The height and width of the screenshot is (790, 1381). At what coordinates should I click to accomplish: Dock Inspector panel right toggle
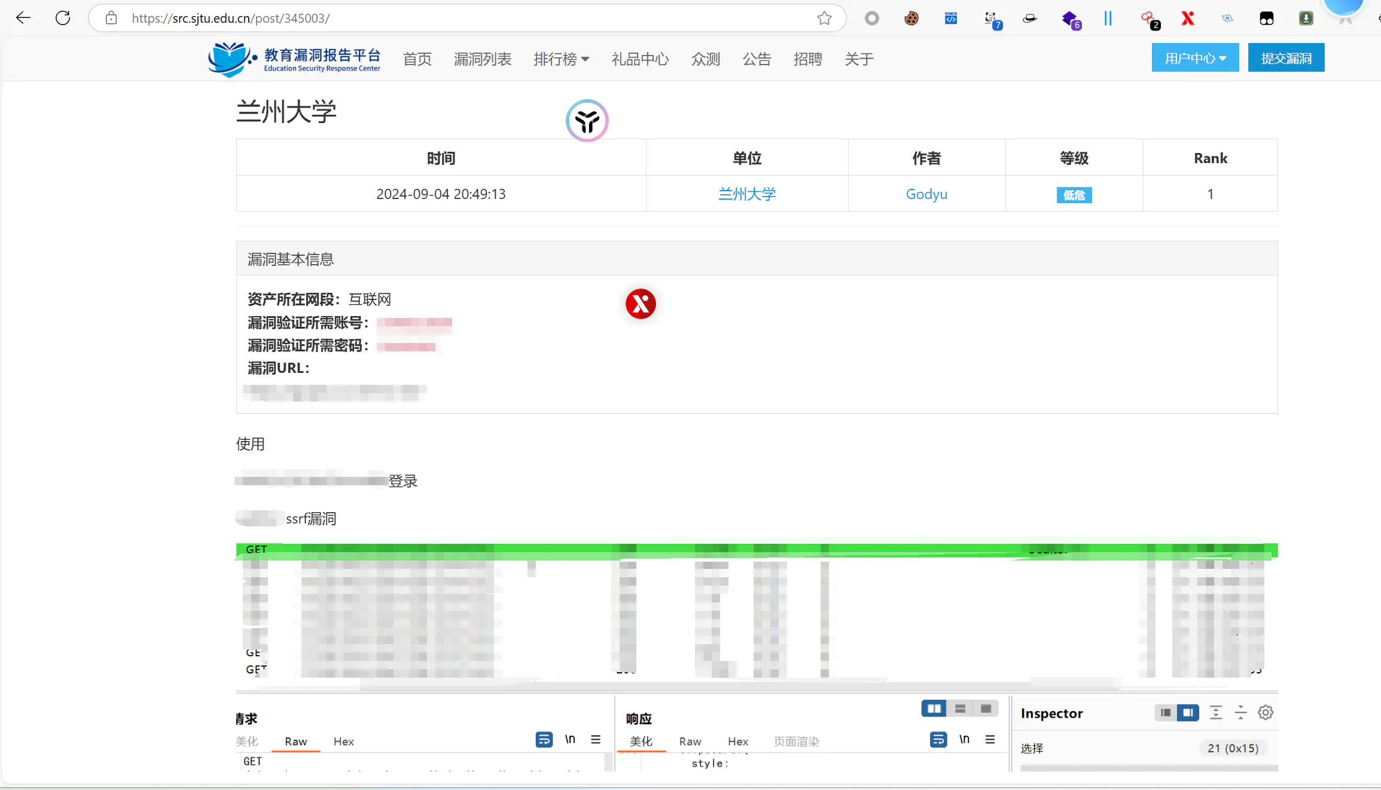tap(1188, 712)
